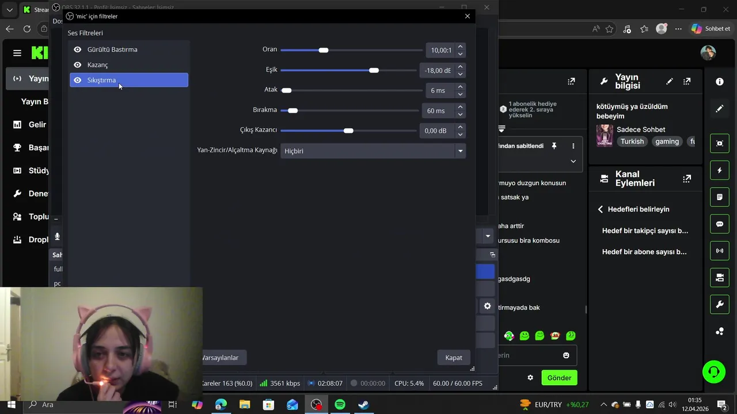
Task: Decrease the Oran value with down arrow
Action: [x=460, y=54]
